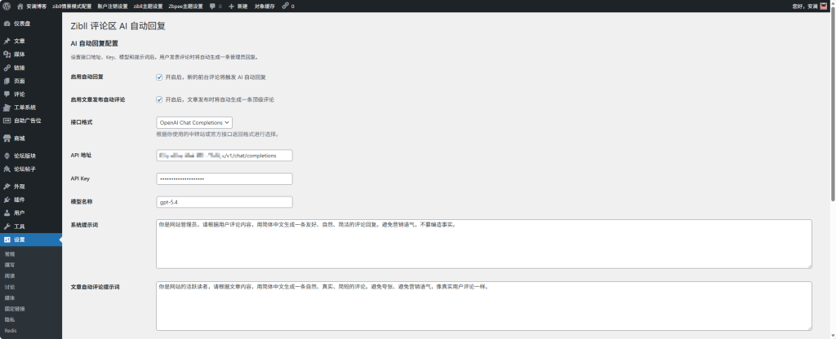Click the 评论 comment bubble icon in sidebar
Image resolution: width=836 pixels, height=339 pixels.
[x=7, y=94]
